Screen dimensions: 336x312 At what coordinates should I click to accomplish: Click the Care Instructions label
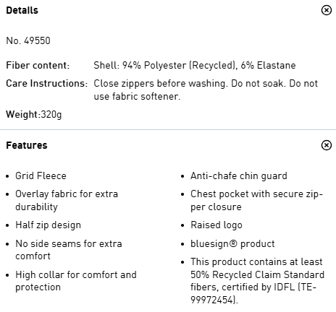point(46,83)
